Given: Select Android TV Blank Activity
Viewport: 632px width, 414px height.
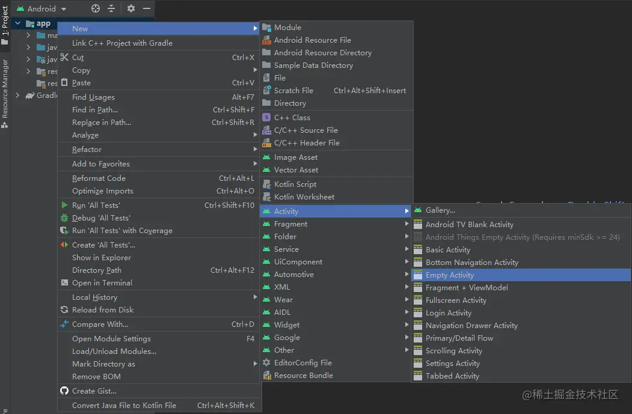Looking at the screenshot, I should (x=521, y=224).
